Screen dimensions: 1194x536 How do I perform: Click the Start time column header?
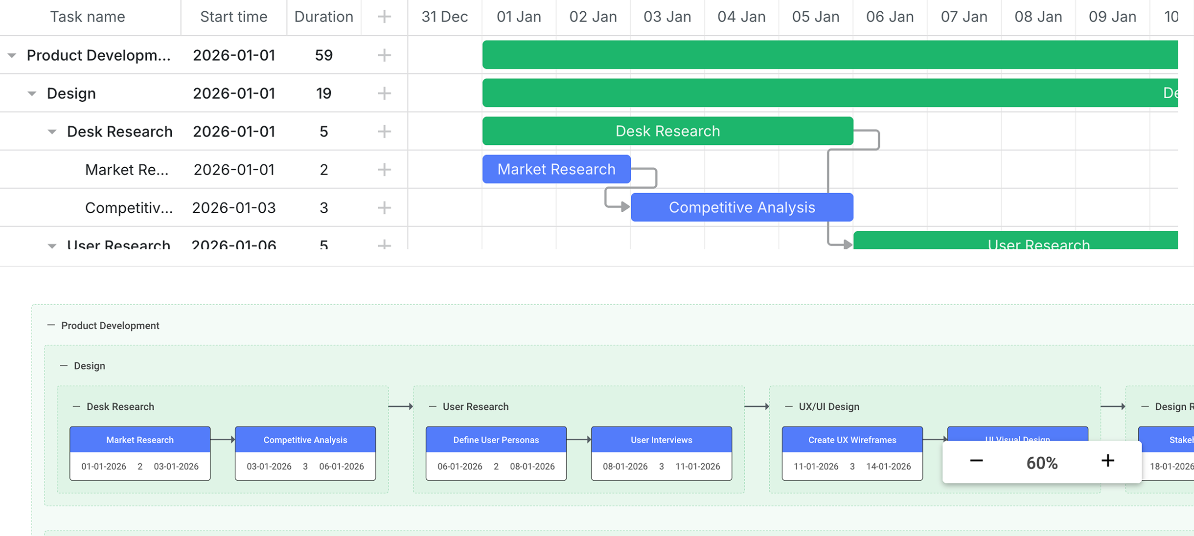click(233, 17)
